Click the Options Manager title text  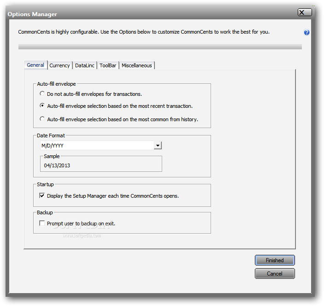pos(32,14)
